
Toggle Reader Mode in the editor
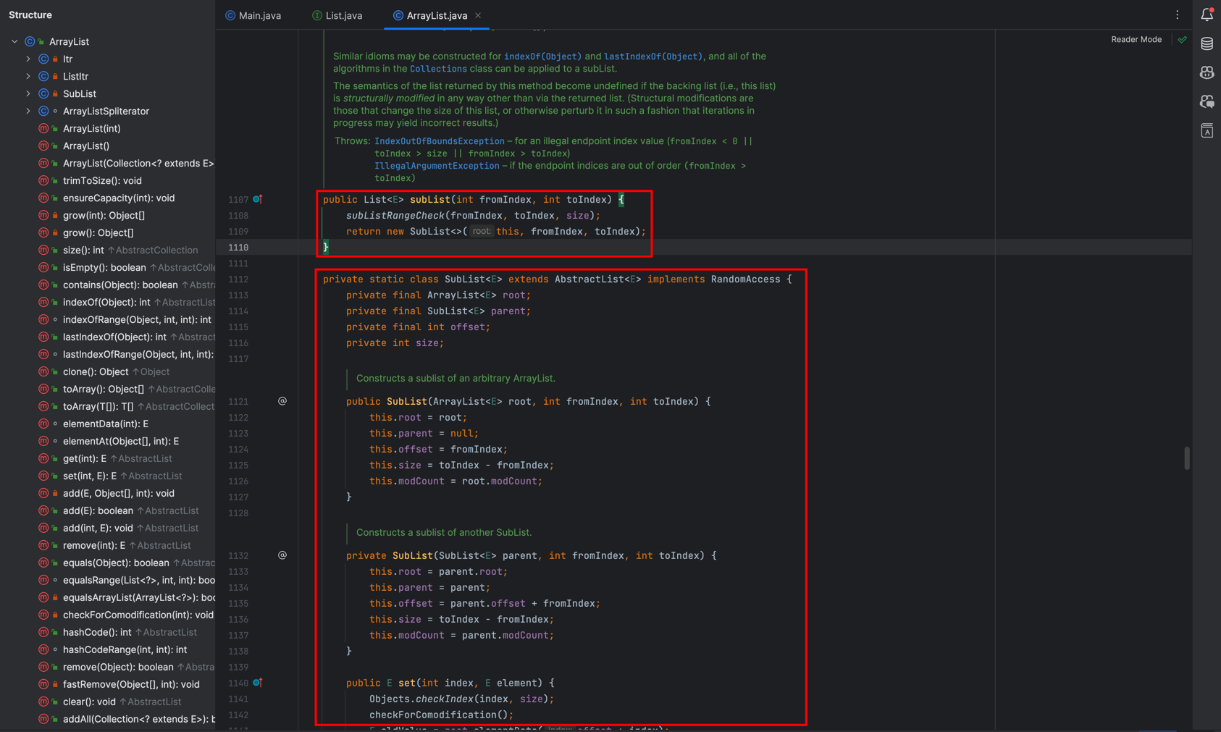click(x=1136, y=40)
